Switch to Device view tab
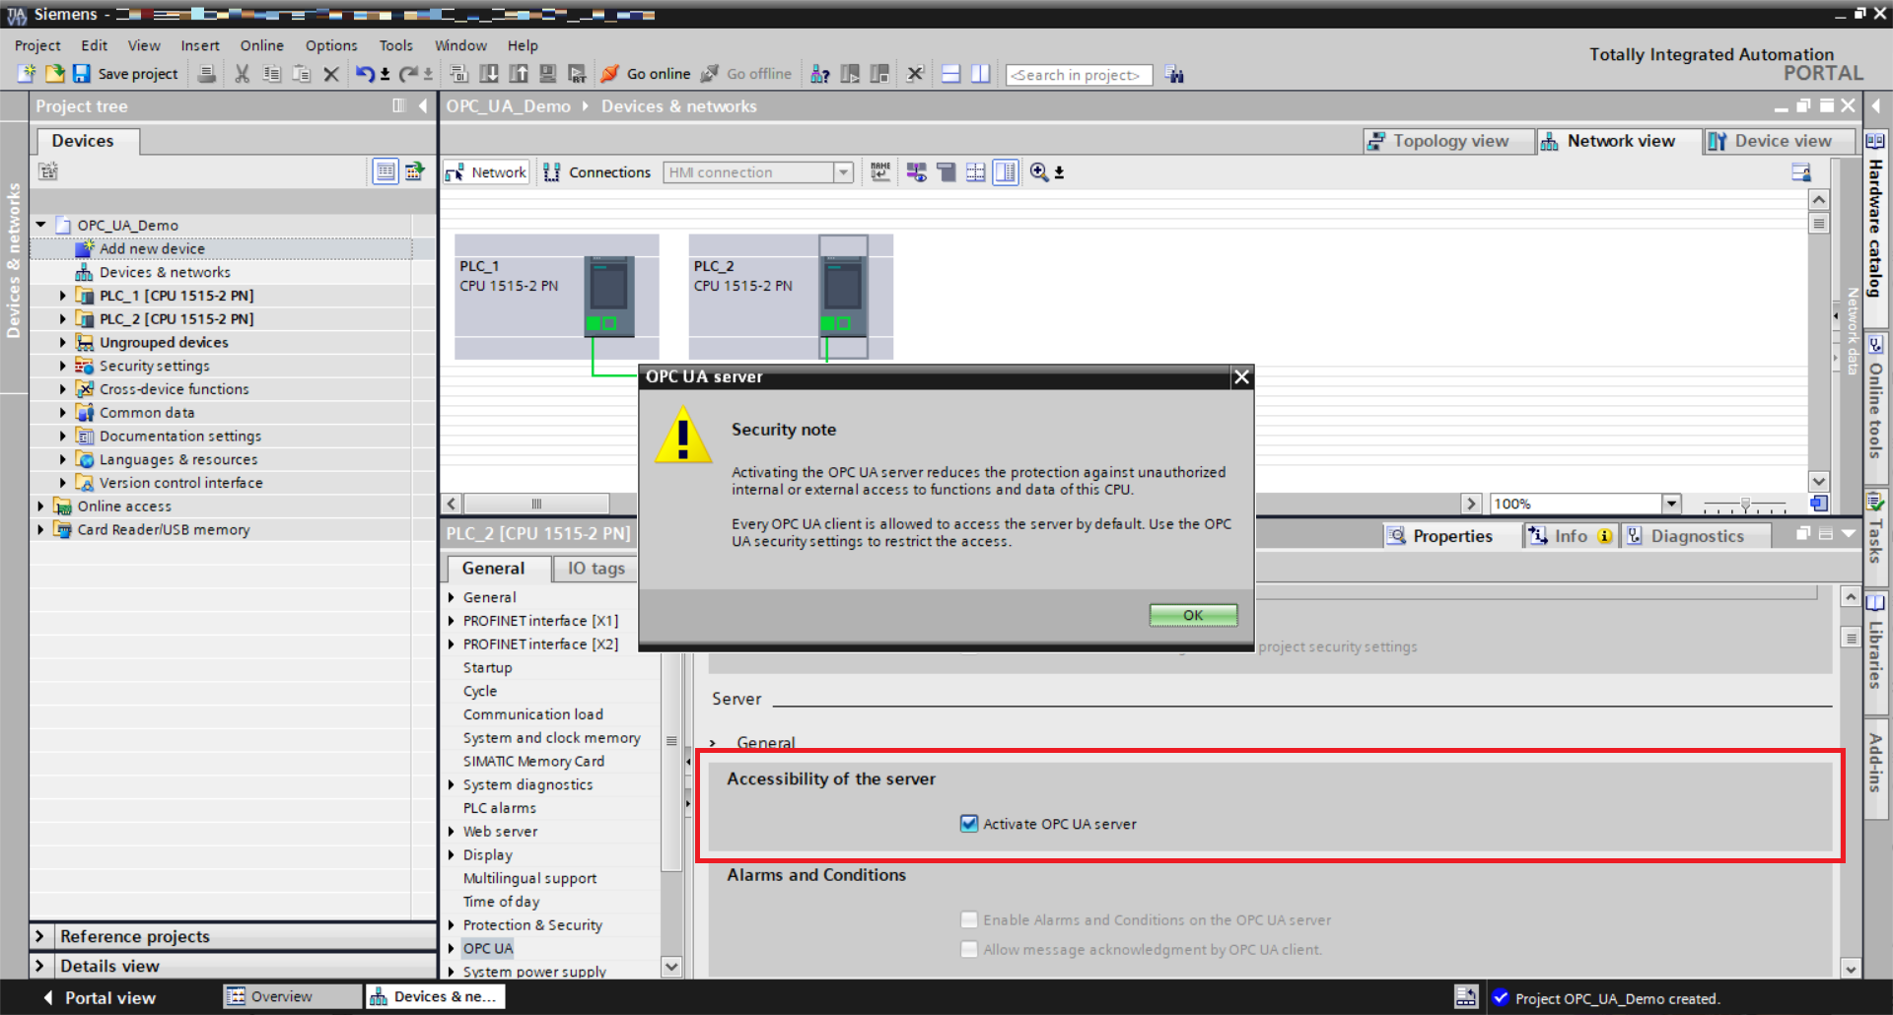Viewport: 1893px width, 1015px height. 1781,141
